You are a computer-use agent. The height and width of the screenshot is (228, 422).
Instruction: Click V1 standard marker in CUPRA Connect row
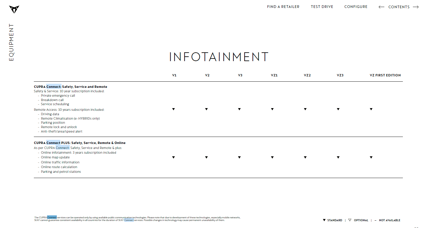[x=174, y=109]
